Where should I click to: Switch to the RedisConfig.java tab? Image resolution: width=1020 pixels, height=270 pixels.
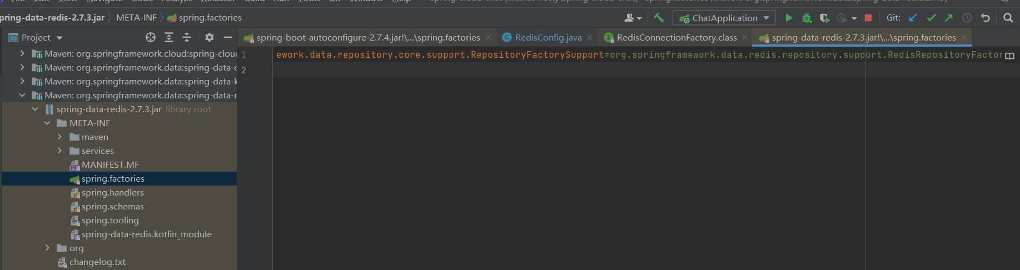548,37
